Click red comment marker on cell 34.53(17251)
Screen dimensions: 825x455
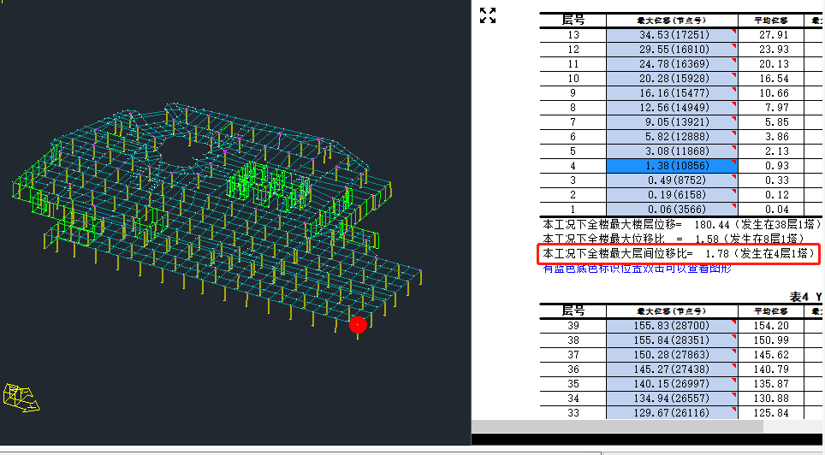coord(733,31)
